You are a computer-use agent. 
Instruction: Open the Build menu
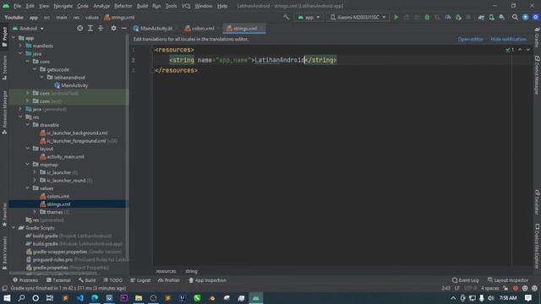tap(142, 6)
